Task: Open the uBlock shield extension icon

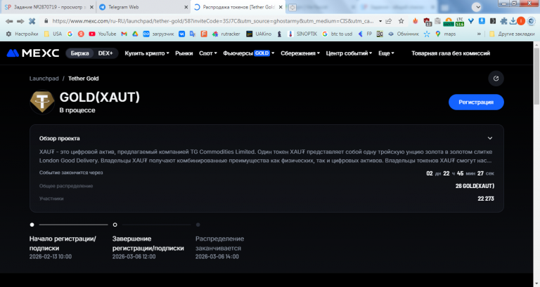Action: [x=427, y=22]
